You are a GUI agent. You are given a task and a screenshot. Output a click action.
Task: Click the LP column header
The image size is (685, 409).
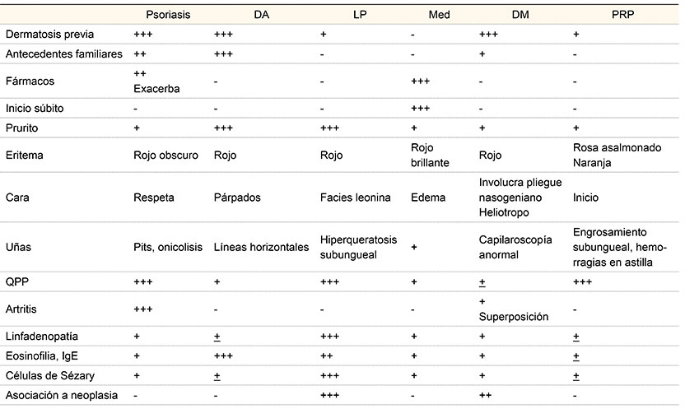coord(359,16)
